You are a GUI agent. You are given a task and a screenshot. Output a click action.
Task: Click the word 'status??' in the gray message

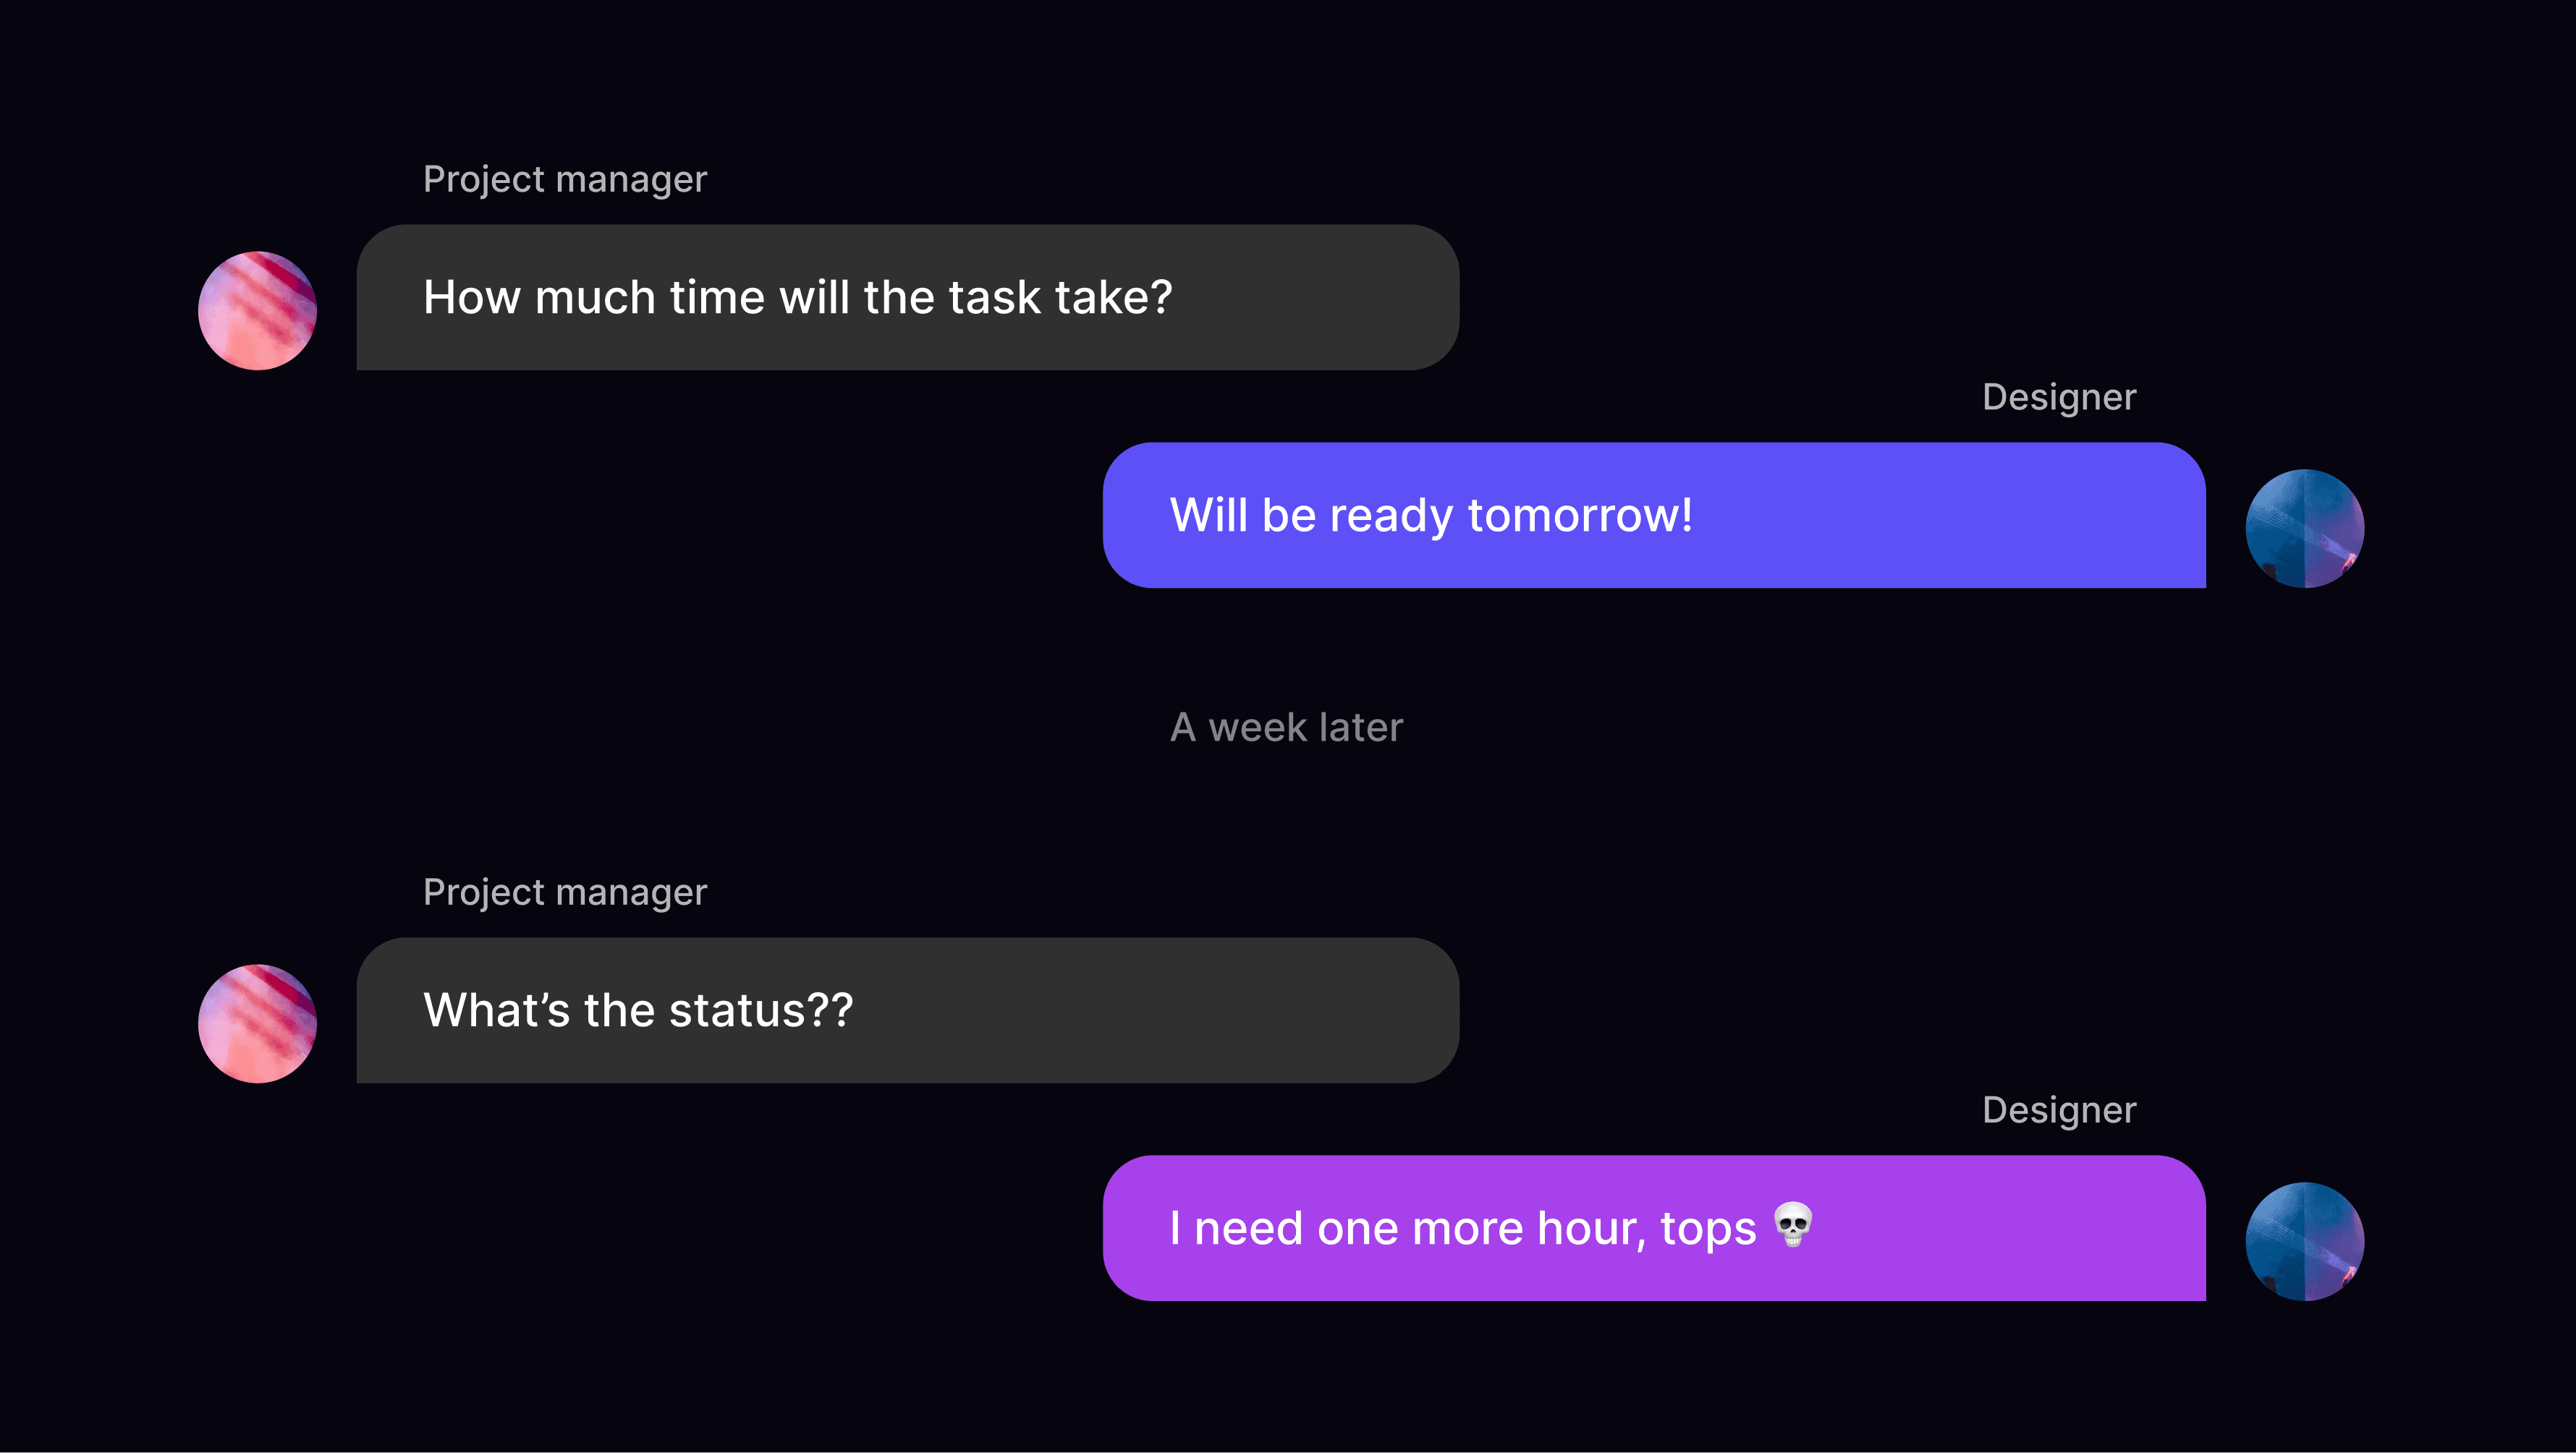coord(760,1010)
